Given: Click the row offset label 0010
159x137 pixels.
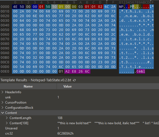Looking at the screenshot, I should click(x=5, y=11).
